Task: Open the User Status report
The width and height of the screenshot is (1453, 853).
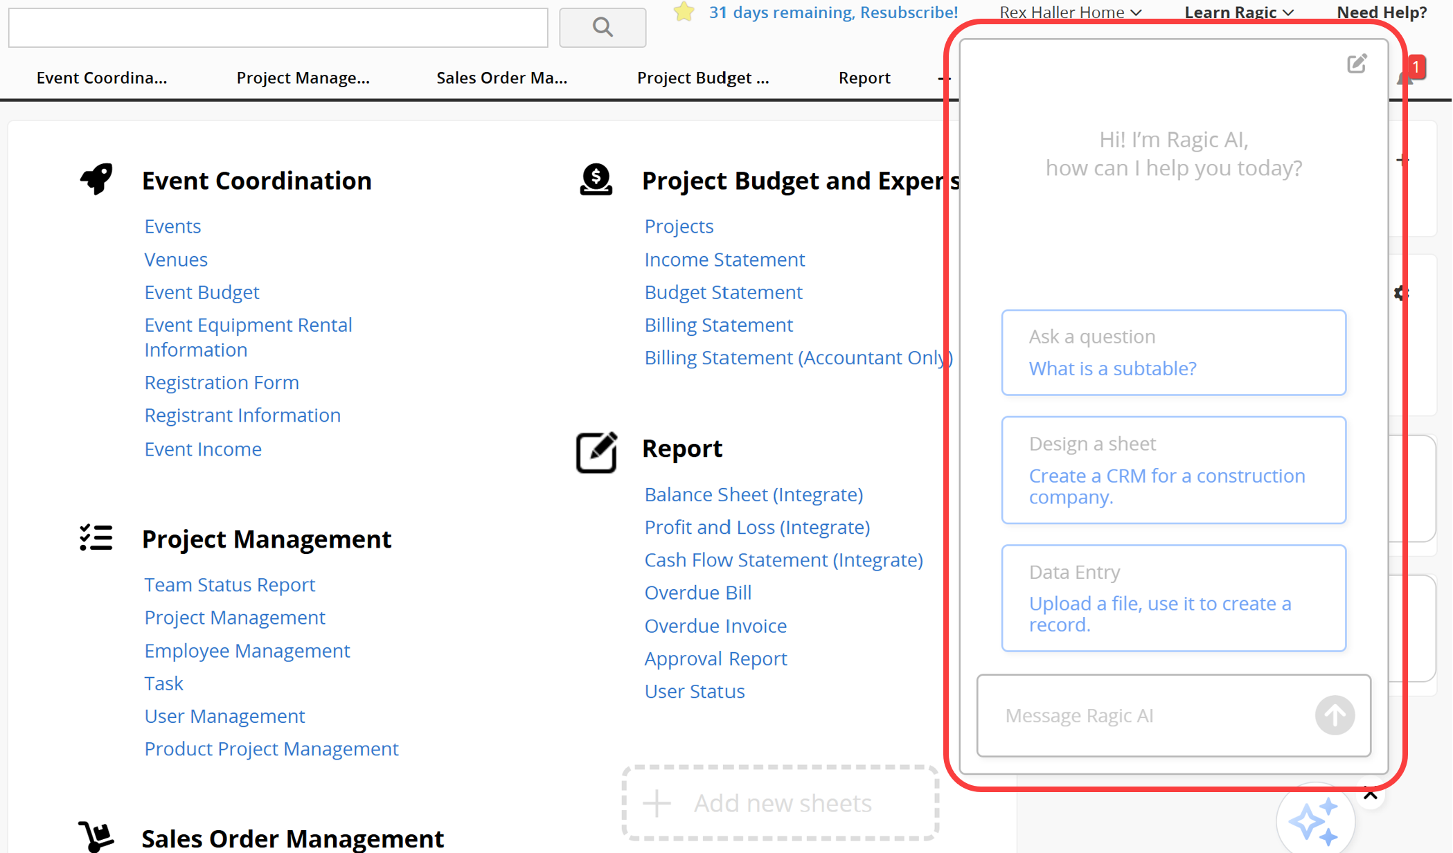Action: (695, 692)
